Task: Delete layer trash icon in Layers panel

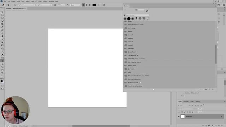Action: point(222,126)
